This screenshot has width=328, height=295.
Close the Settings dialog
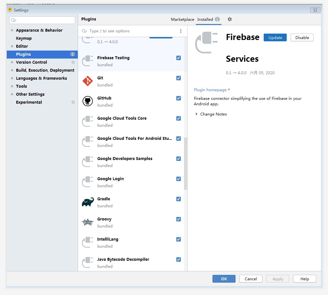click(x=315, y=10)
